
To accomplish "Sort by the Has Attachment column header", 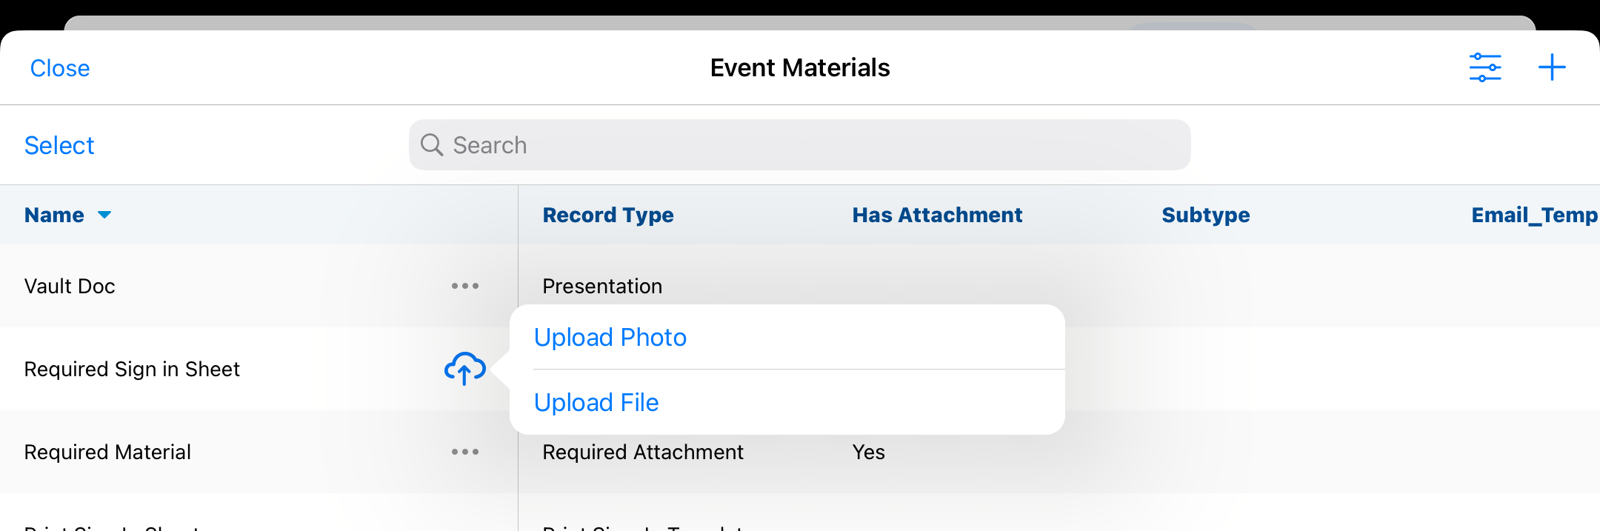I will [937, 215].
